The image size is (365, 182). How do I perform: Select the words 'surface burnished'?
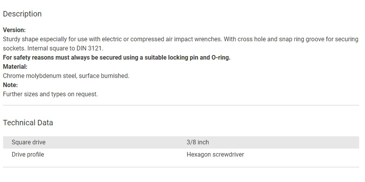coord(103,76)
